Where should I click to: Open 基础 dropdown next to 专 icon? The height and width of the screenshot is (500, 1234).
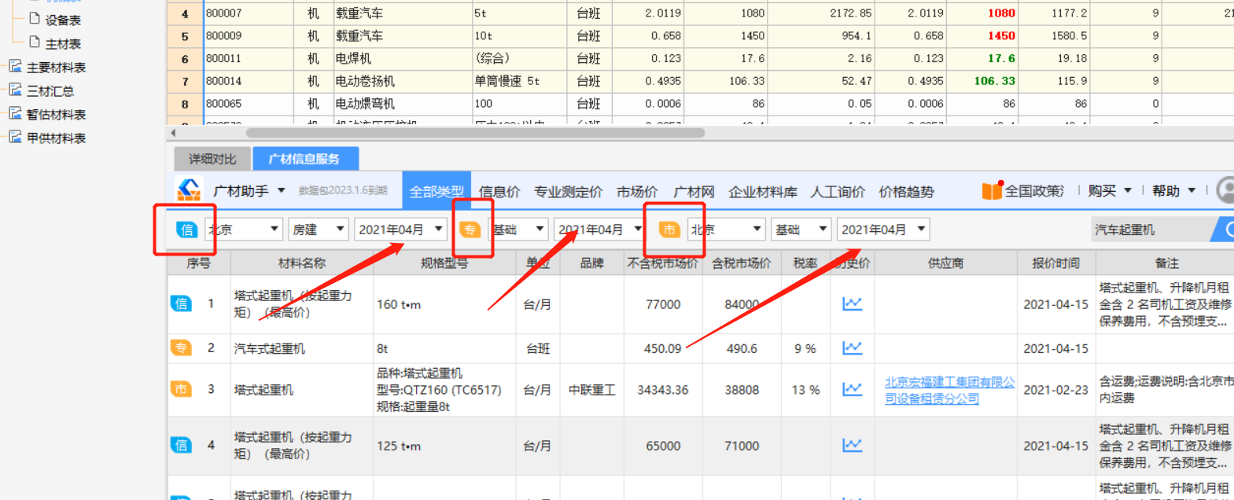click(x=517, y=230)
